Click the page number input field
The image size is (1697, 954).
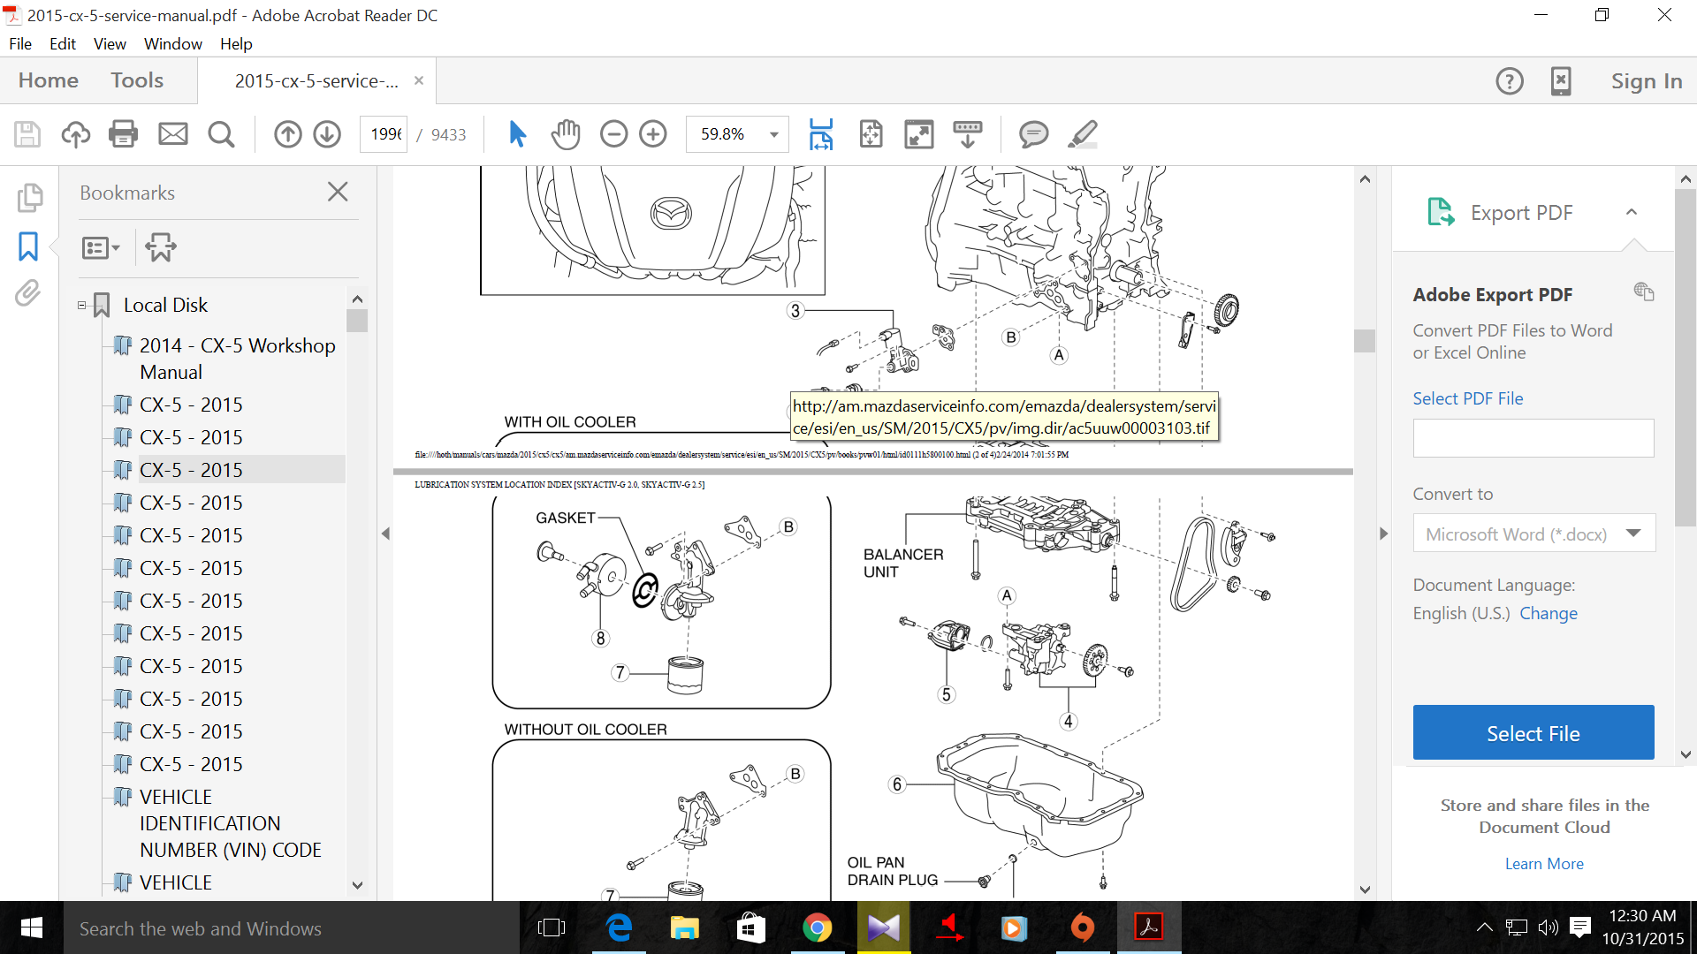click(x=384, y=134)
